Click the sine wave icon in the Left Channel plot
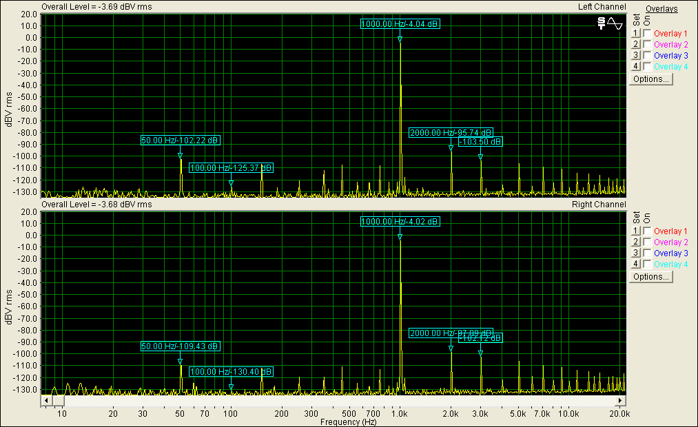The width and height of the screenshot is (698, 427). (x=615, y=23)
